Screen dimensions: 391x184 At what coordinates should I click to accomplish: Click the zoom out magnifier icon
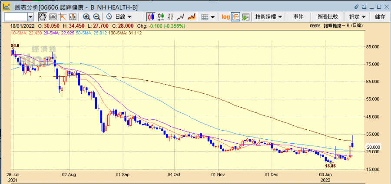click(96, 16)
